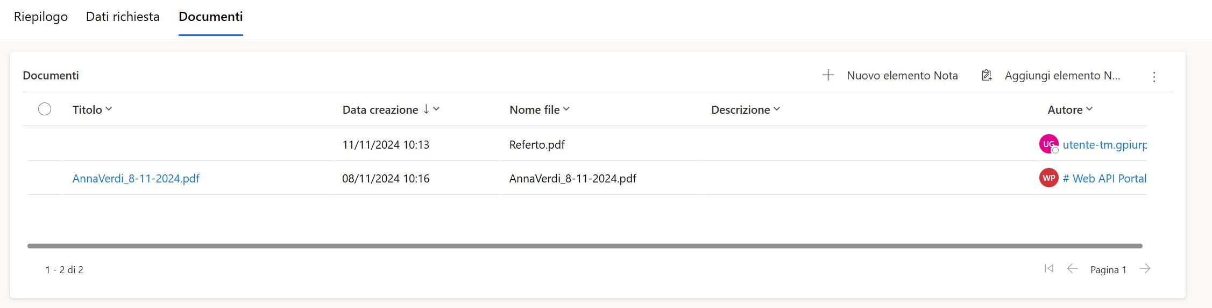Click the next page arrow icon
The width and height of the screenshot is (1212, 308).
(1145, 268)
